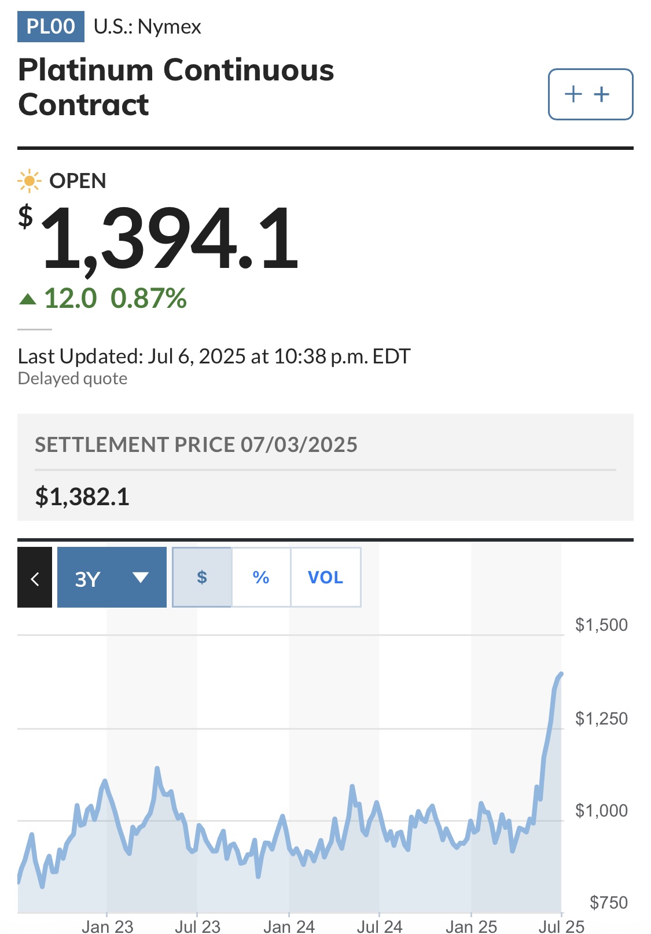
Task: Click the Jul 24 marker on chart axis
Action: click(x=380, y=926)
